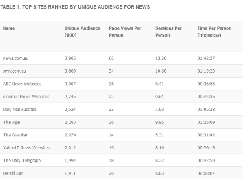Image resolution: width=244 pixels, height=181 pixels.
Task: Click page views '18' for The Daily Telegraph
Action: click(x=111, y=161)
